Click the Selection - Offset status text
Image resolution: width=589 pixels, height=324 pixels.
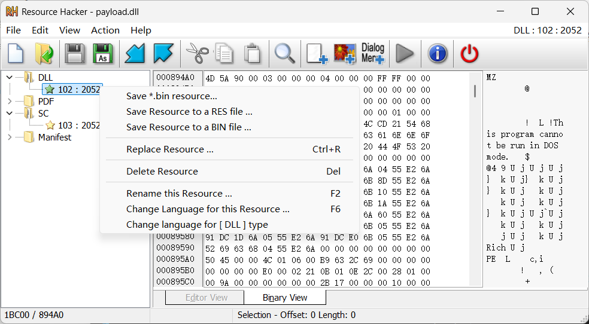point(296,315)
